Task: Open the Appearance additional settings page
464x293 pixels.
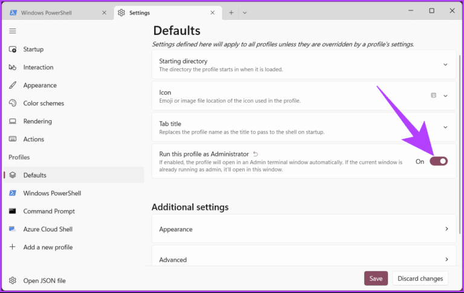Action: click(304, 229)
